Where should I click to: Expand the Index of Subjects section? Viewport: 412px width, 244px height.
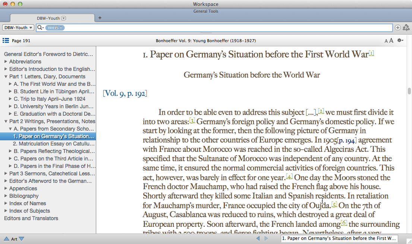[6, 210]
